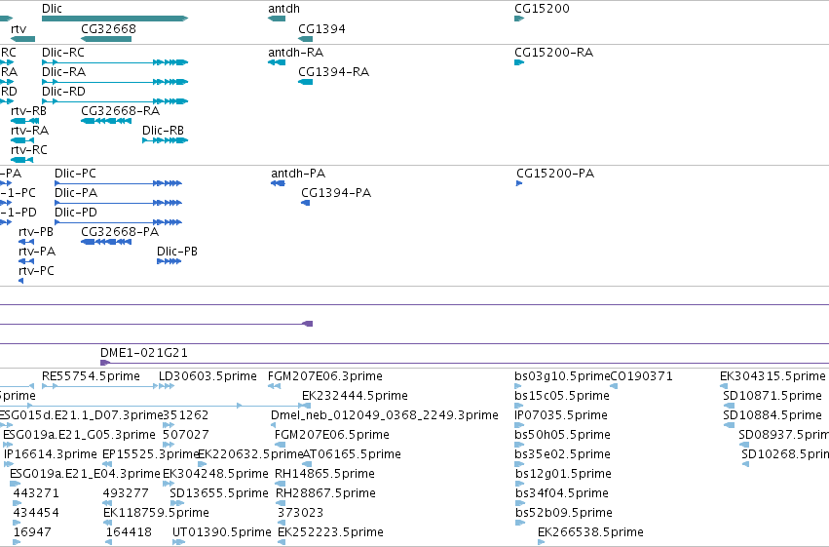This screenshot has height=547, width=829.
Task: Select the DME1-021G21 clone feature
Action: [465, 363]
